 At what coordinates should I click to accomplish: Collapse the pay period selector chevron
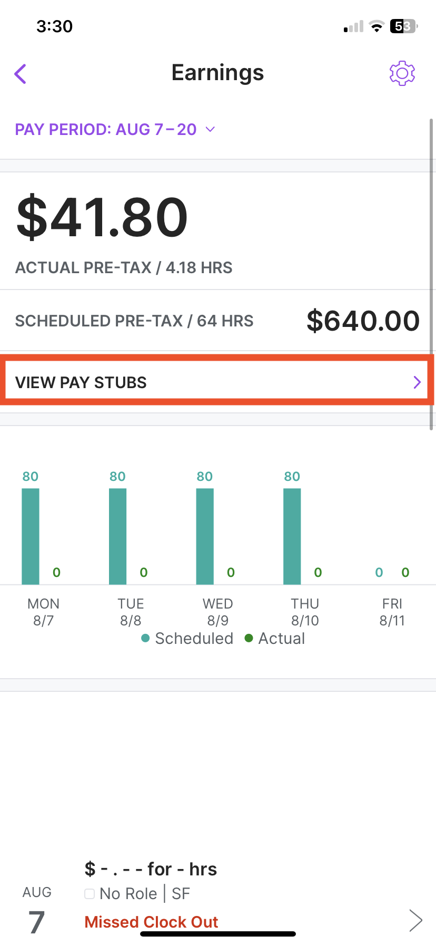pyautogui.click(x=210, y=129)
